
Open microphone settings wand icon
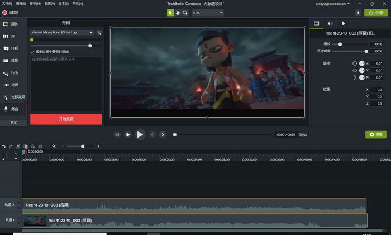99,32
